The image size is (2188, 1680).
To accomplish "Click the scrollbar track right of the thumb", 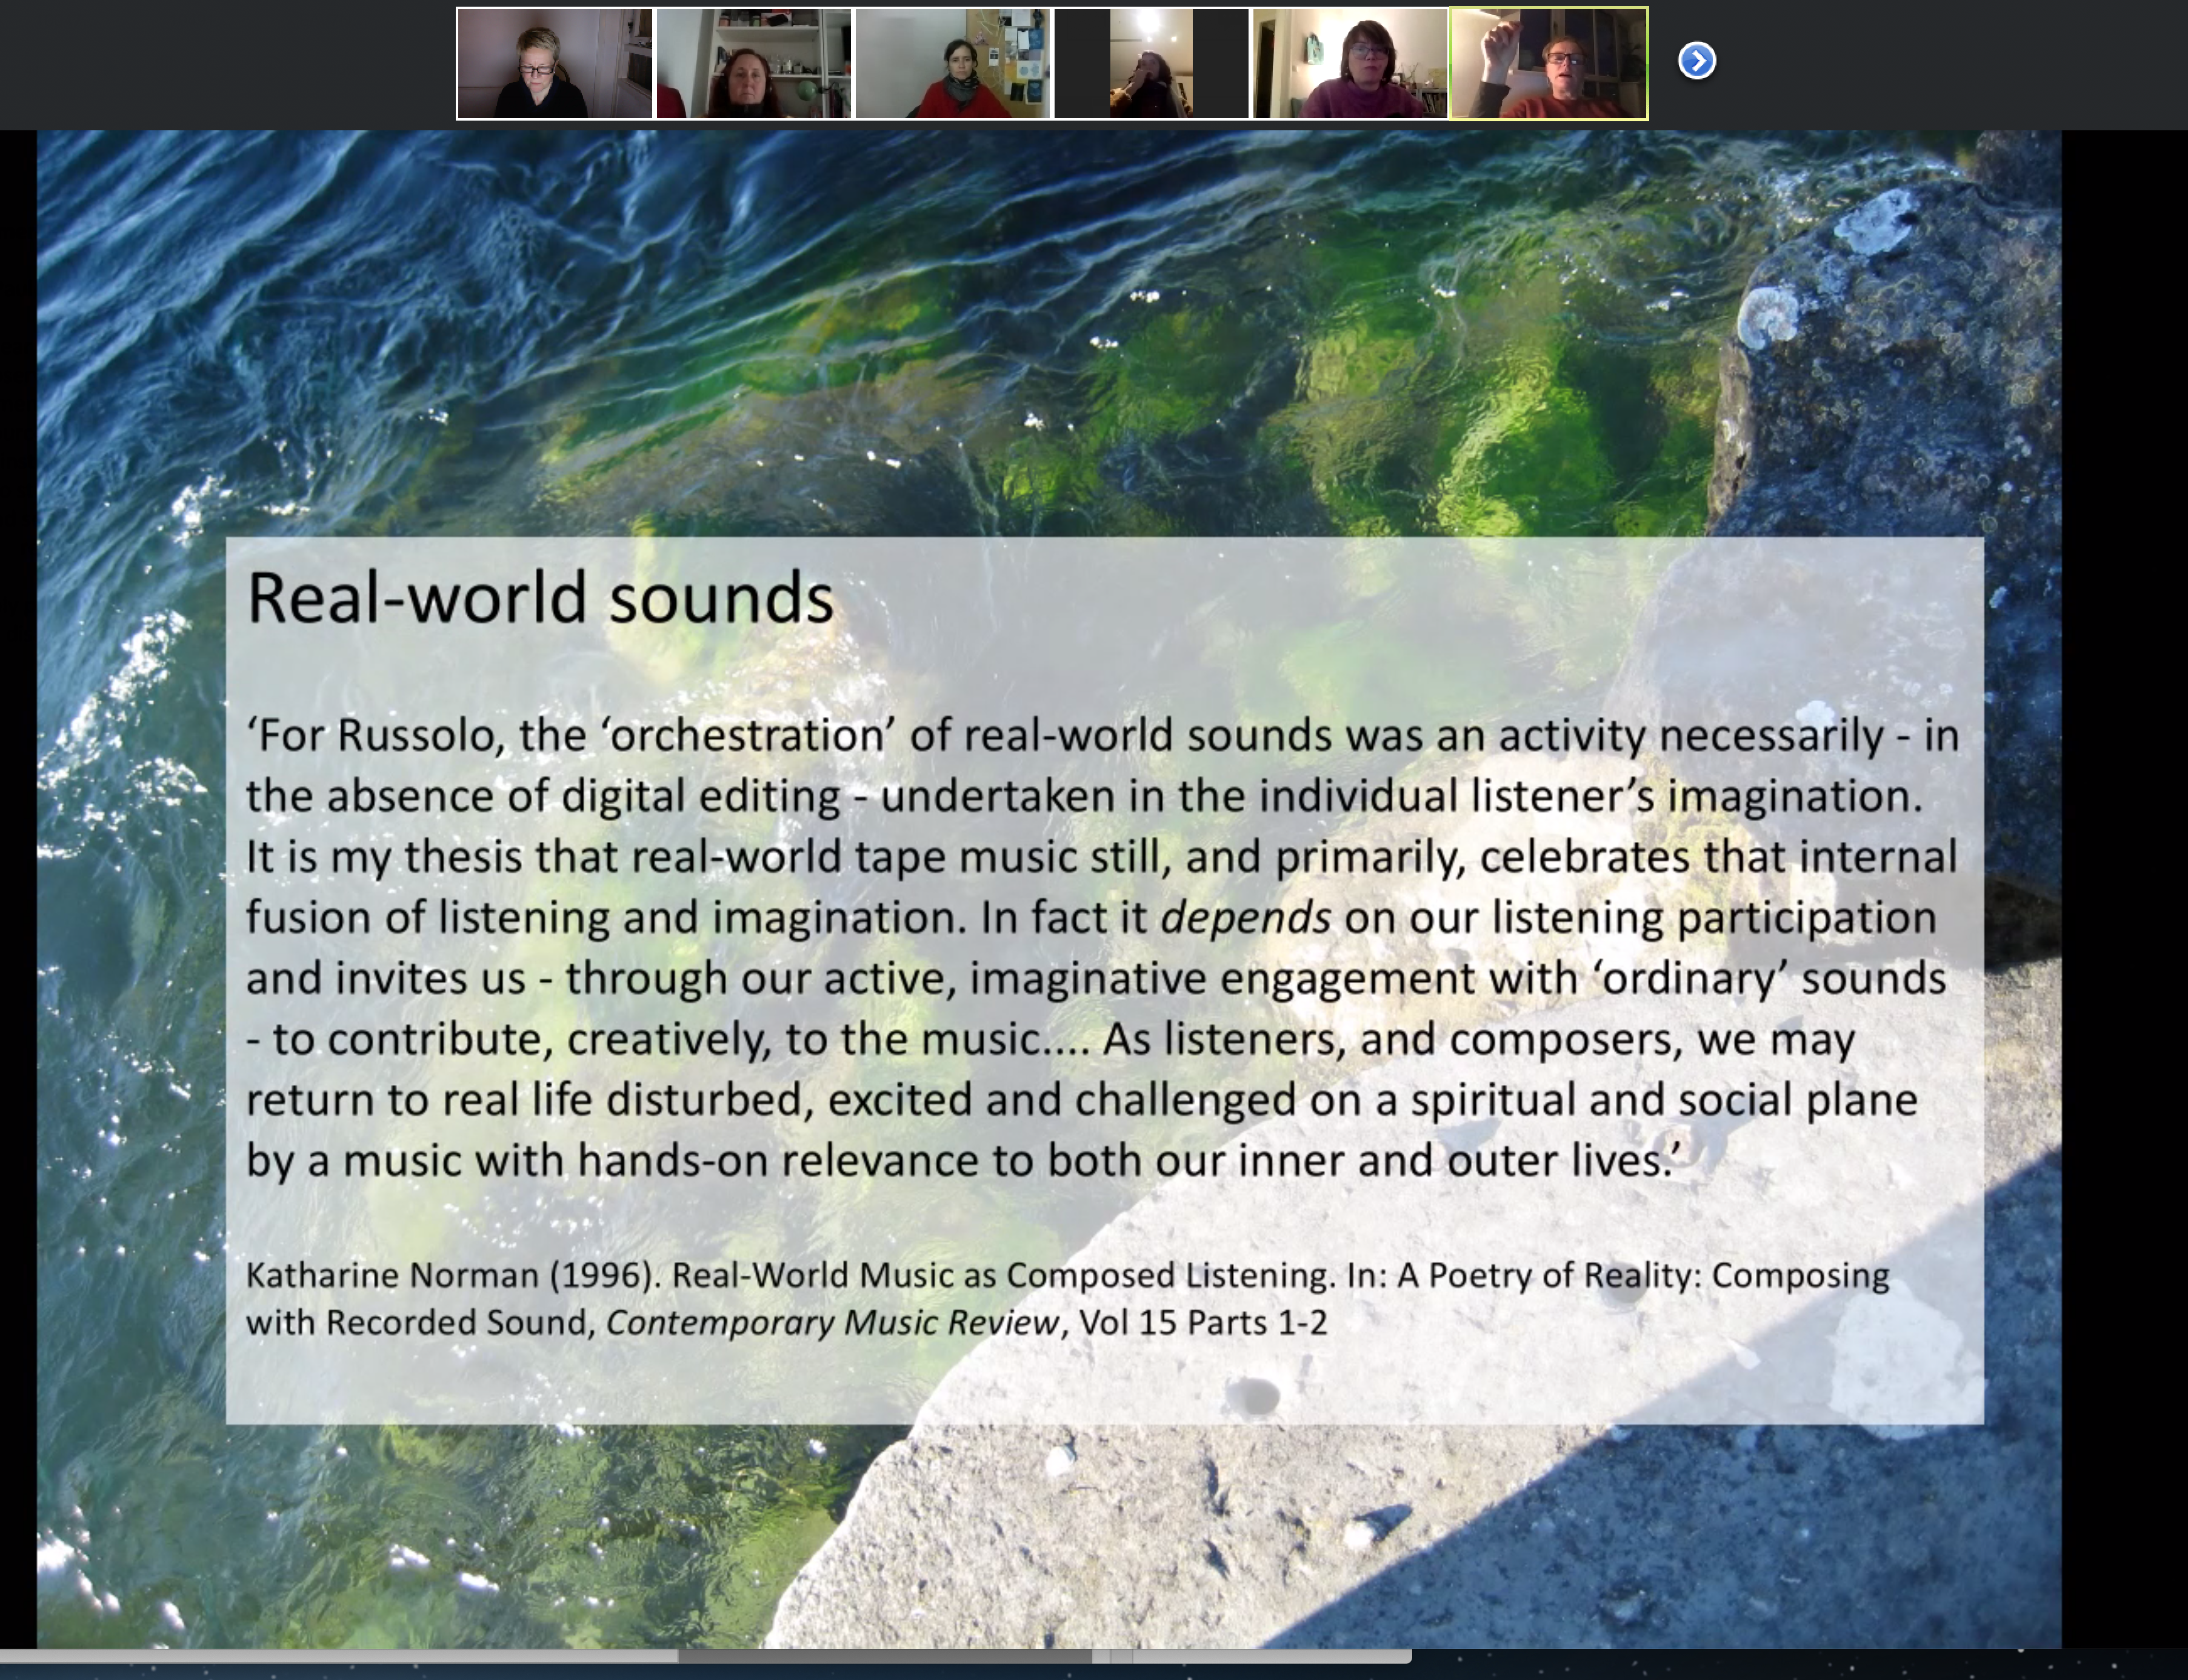I will (1270, 1656).
